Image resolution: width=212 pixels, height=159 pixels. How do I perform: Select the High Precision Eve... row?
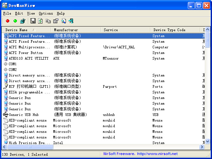[103, 143]
